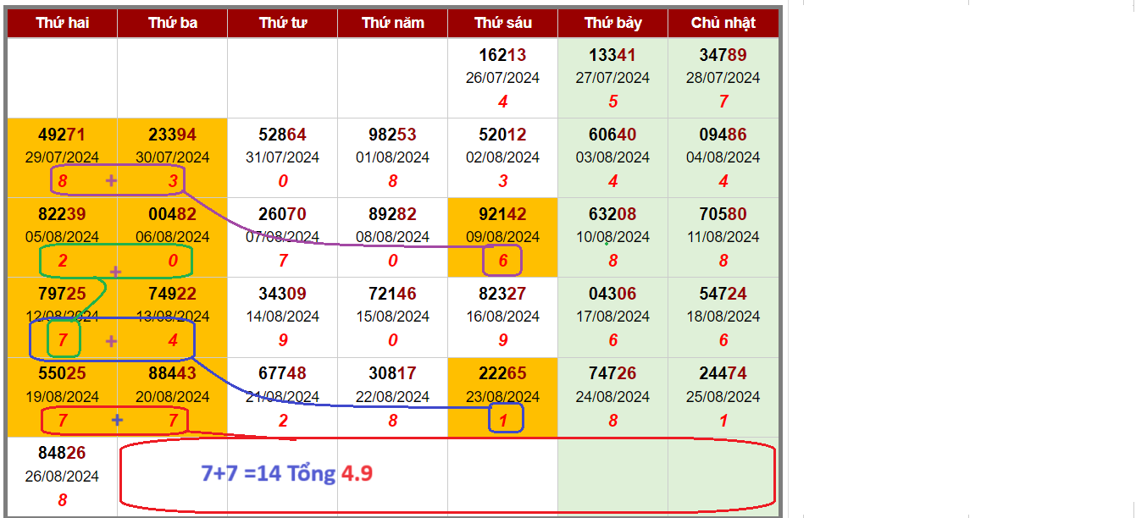Click the Thứ hai column header
1136x518 pixels.
click(62, 23)
